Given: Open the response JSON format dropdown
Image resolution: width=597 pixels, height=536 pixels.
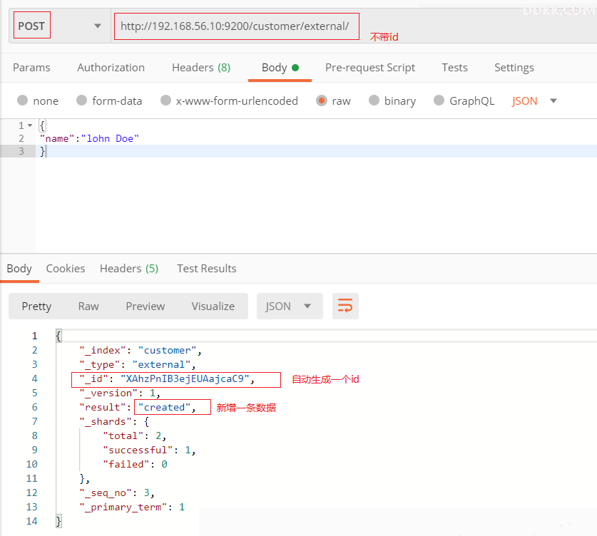Looking at the screenshot, I should coord(290,306).
